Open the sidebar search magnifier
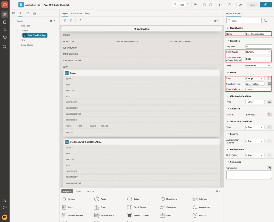Viewport: 274px width, 222px height. click(x=5, y=47)
